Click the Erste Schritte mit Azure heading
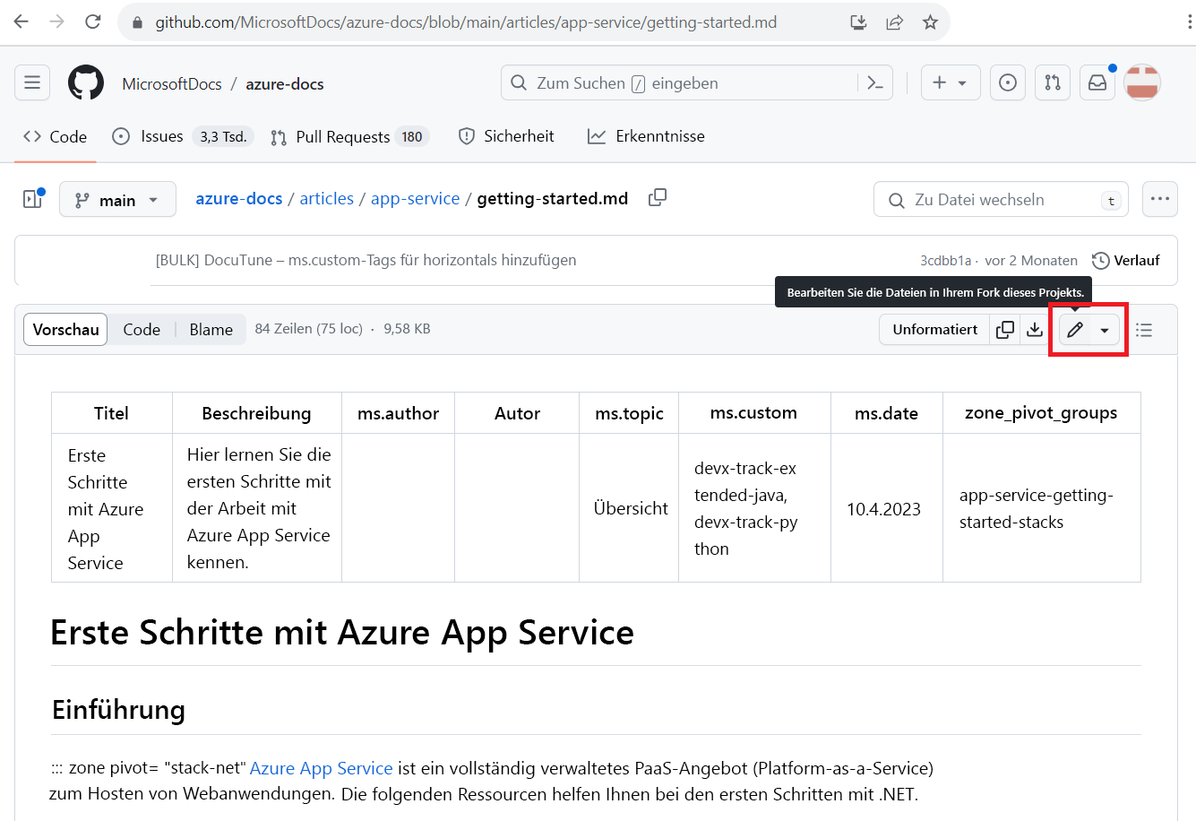 pyautogui.click(x=342, y=633)
